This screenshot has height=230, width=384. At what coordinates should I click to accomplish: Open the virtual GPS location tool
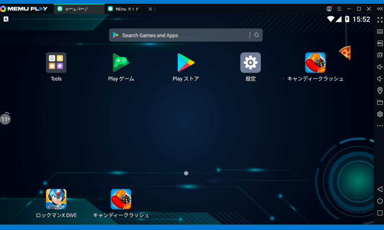379,91
